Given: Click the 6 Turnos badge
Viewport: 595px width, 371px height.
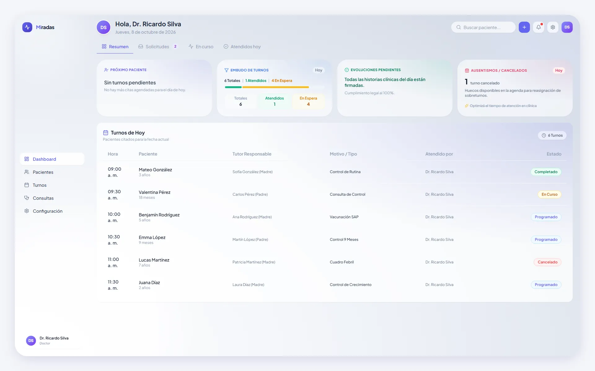Looking at the screenshot, I should coord(552,135).
